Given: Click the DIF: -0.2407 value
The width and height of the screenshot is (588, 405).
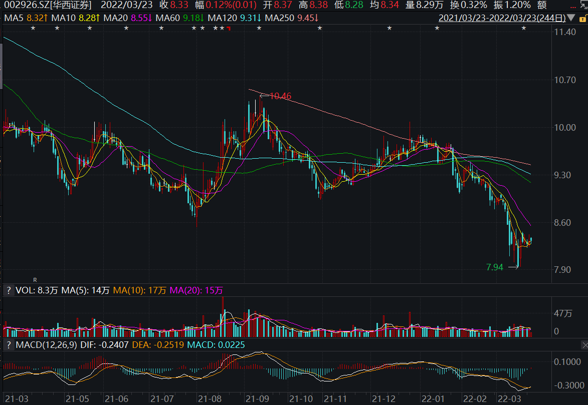Looking at the screenshot, I should tap(105, 345).
